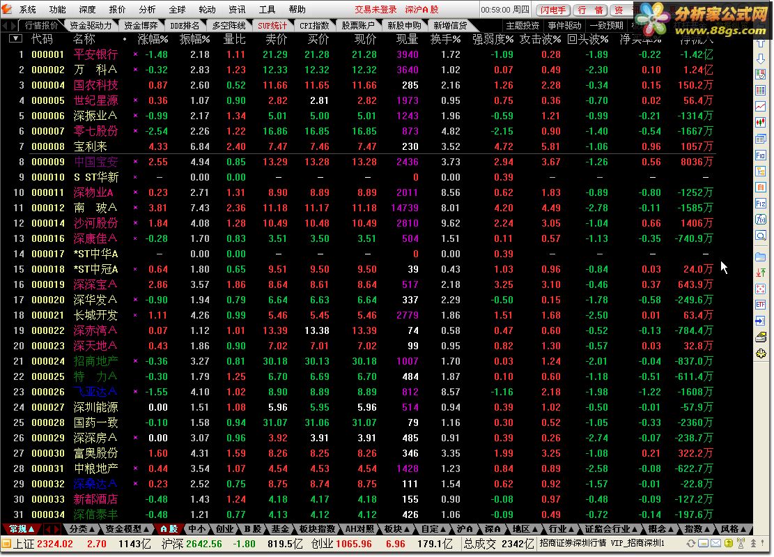Click the printer icon in the sidebar

[761, 337]
